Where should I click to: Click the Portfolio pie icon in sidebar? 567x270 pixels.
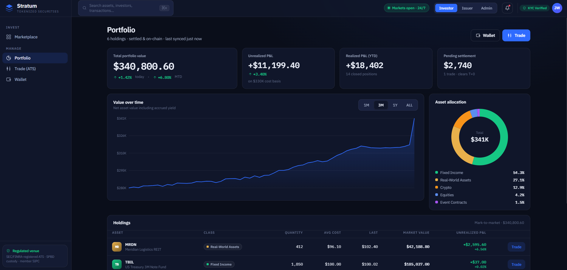[9, 58]
